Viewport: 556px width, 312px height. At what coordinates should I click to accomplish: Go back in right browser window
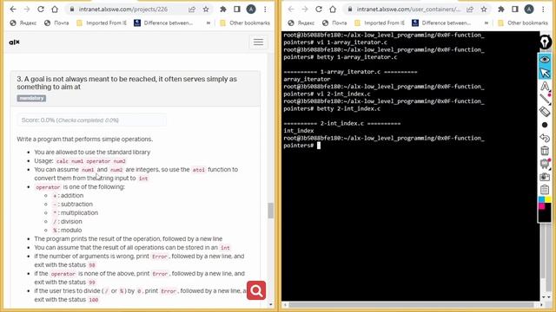click(291, 10)
